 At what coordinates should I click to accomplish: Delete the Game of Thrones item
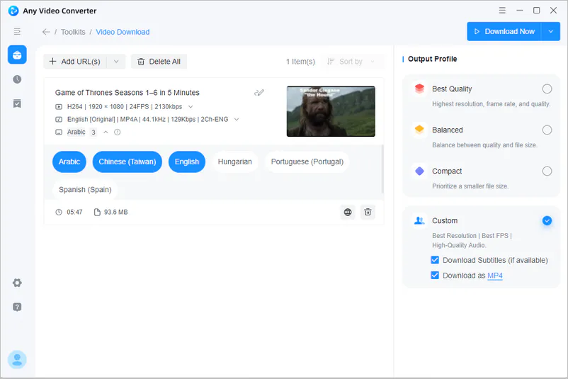[368, 212]
